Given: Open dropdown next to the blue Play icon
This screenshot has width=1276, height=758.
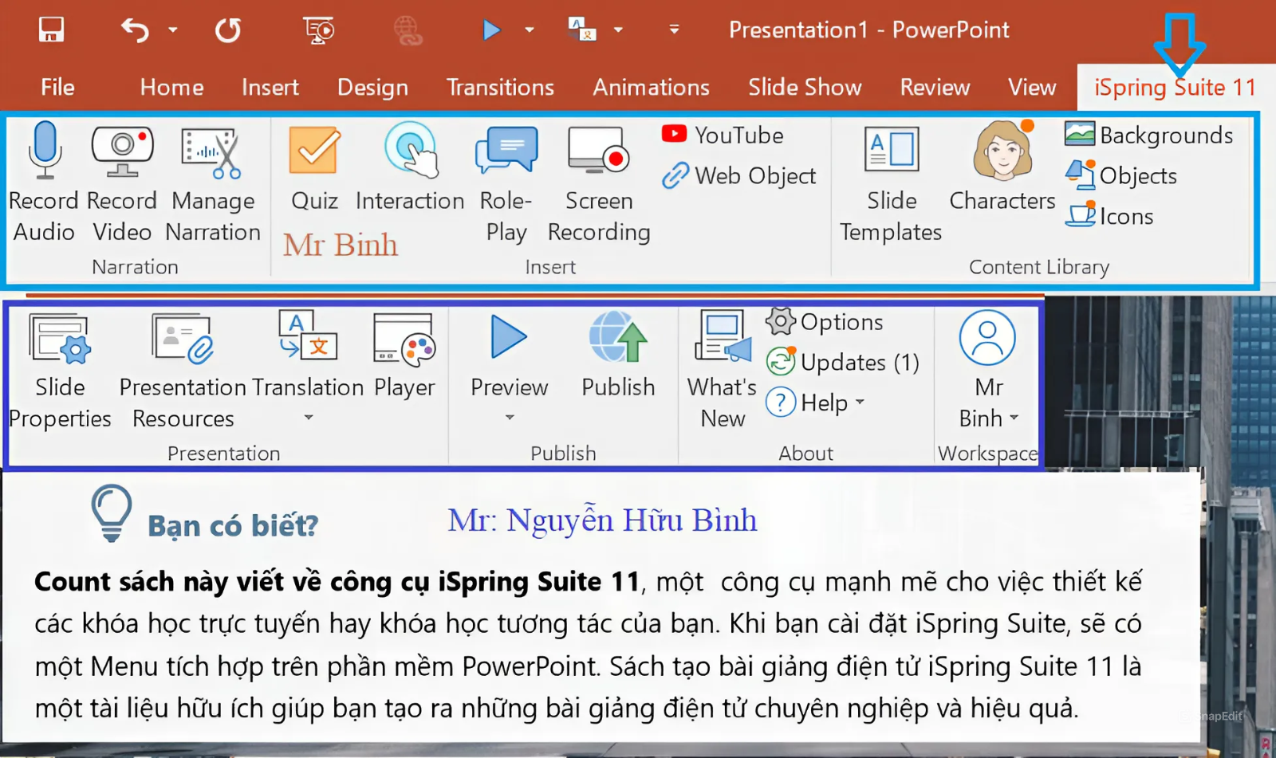Looking at the screenshot, I should tap(529, 30).
